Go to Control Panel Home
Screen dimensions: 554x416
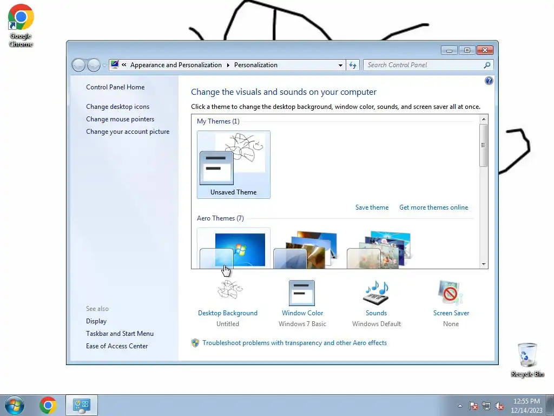click(x=115, y=87)
